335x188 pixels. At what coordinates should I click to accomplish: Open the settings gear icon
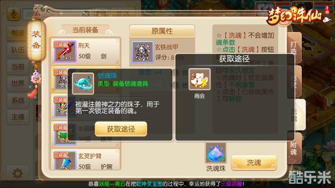tap(18, 173)
